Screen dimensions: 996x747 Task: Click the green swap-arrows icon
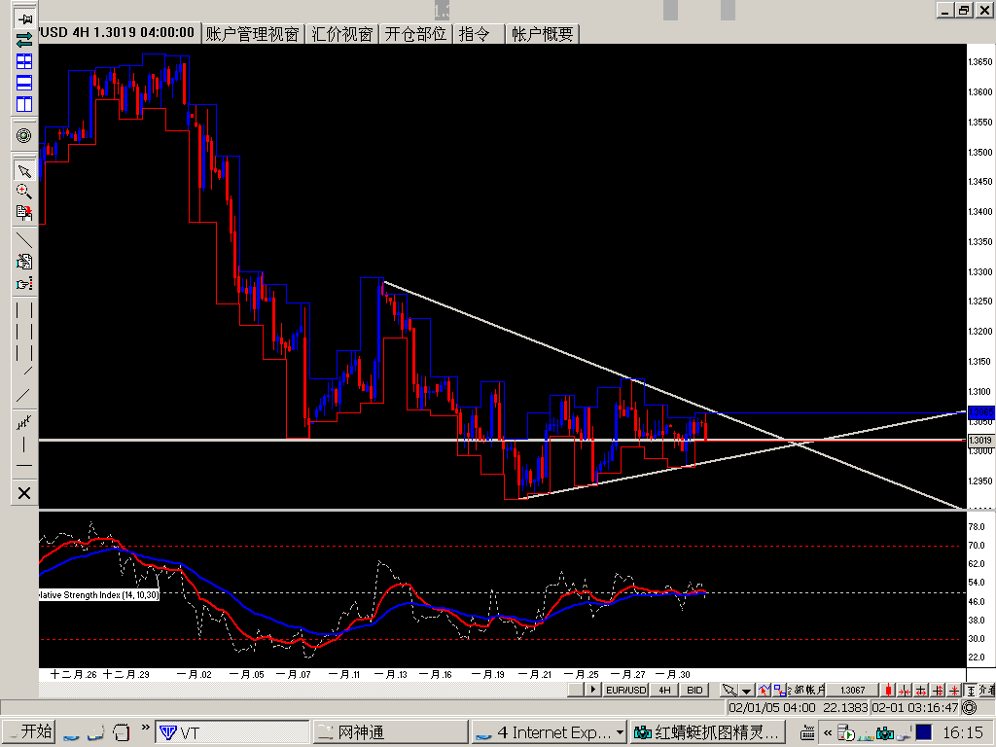(24, 40)
